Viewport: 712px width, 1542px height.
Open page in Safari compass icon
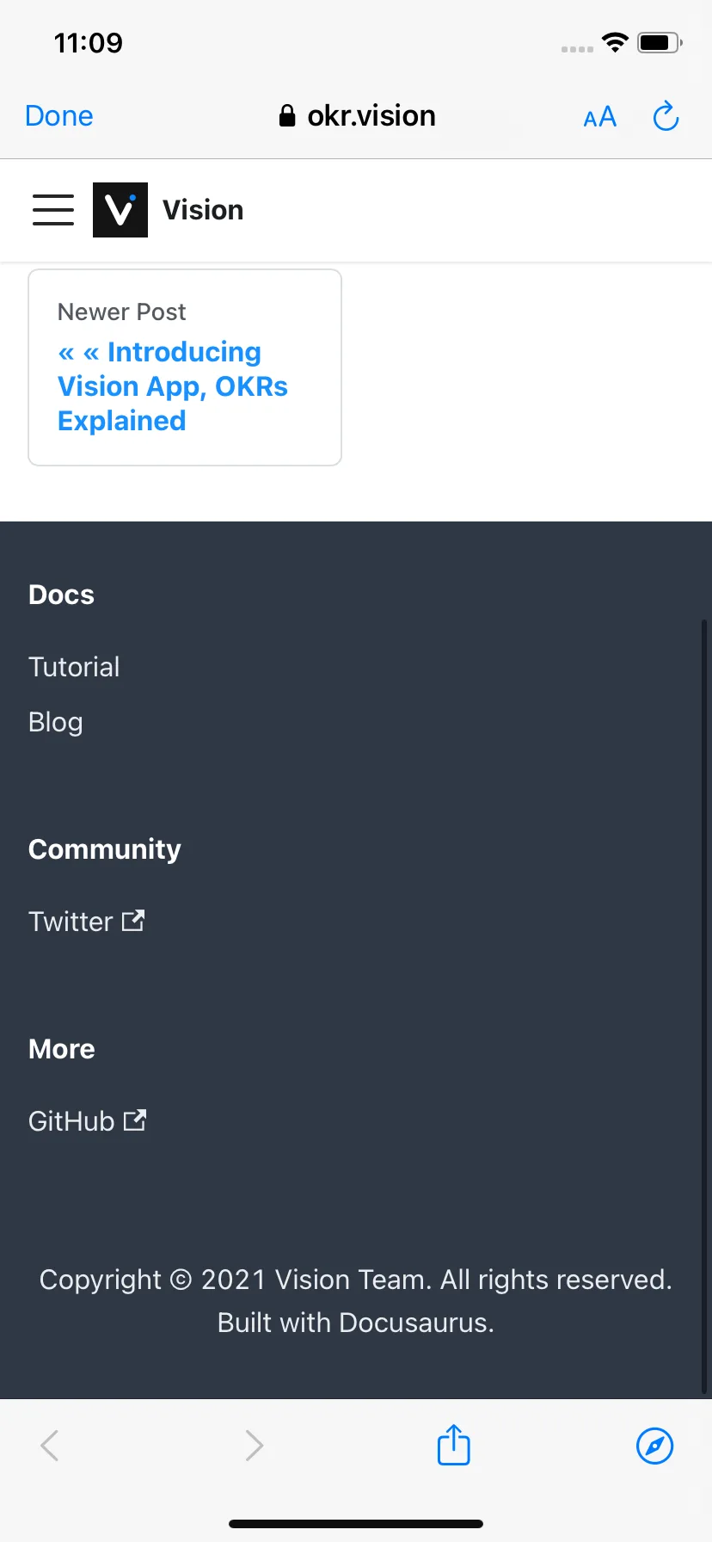654,1446
